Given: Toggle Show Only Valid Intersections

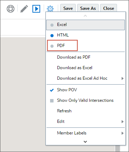Looking at the screenshot, I should pos(85,100).
